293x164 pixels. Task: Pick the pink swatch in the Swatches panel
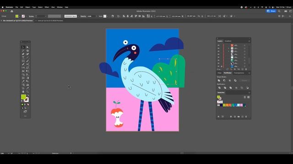coord(241,105)
